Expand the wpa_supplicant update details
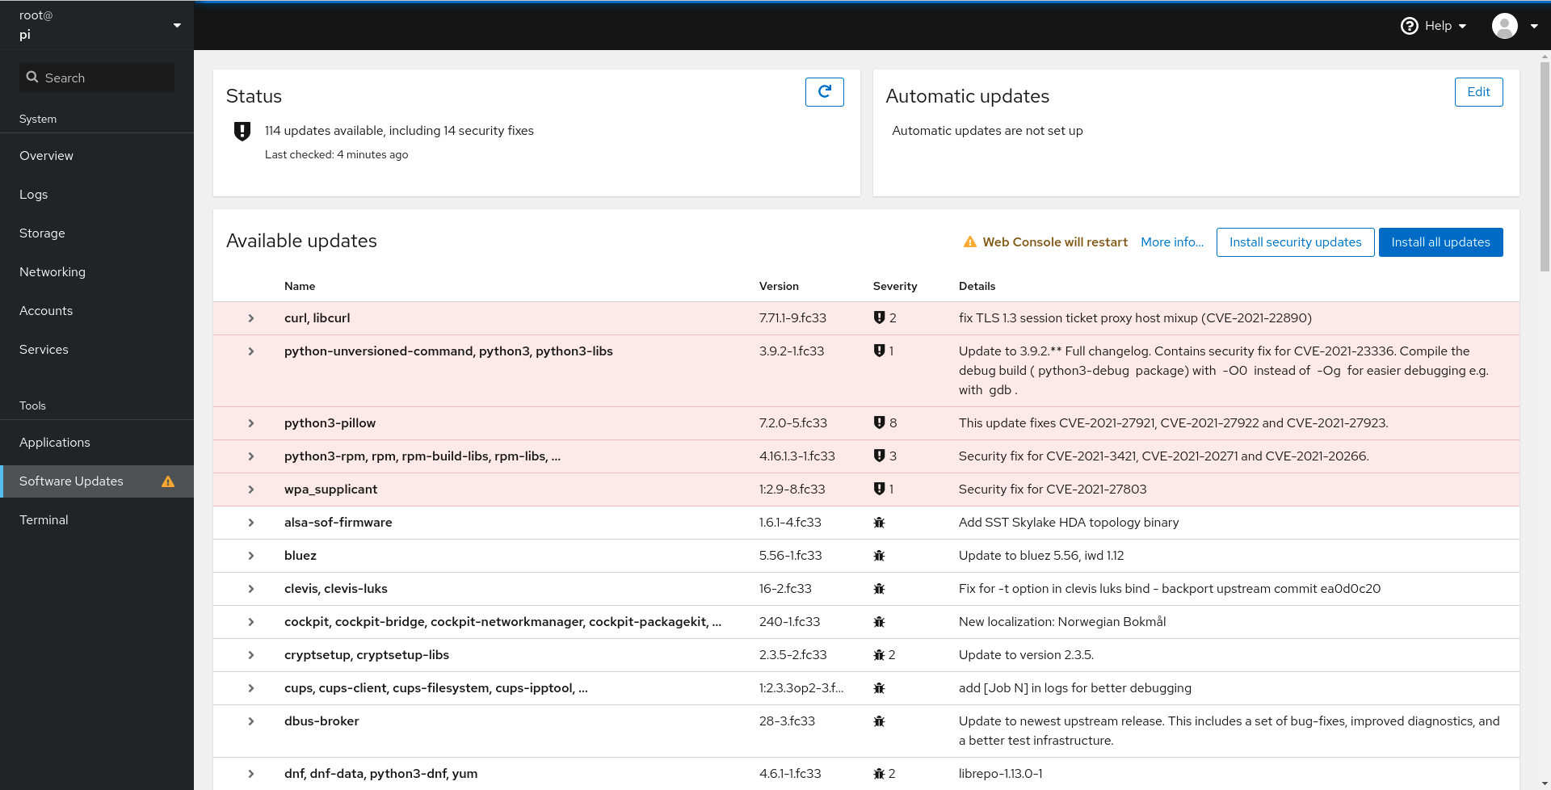The height and width of the screenshot is (790, 1551). coord(251,490)
